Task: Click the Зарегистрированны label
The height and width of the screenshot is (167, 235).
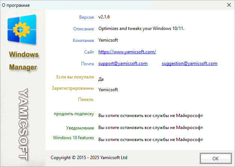Action: 73,88
